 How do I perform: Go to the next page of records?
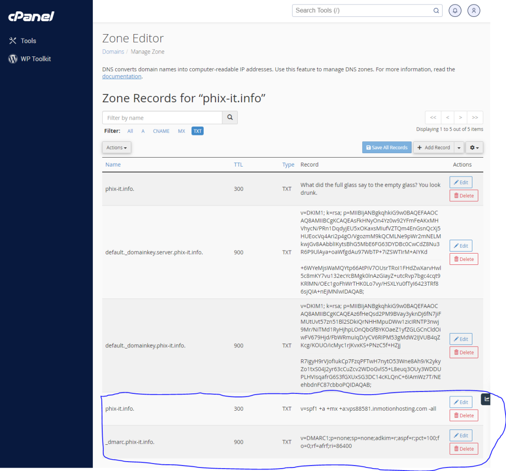click(x=461, y=118)
